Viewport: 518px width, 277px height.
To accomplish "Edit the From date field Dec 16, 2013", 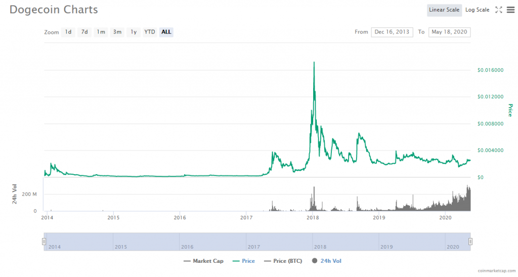I will tap(392, 32).
